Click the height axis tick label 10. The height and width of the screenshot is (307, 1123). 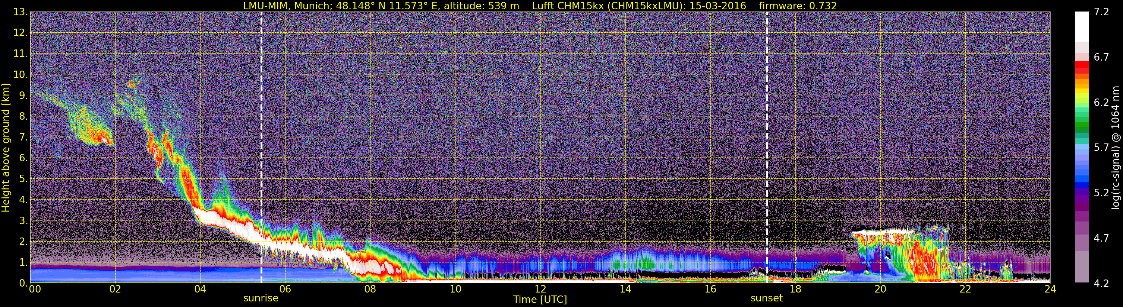[x=20, y=74]
